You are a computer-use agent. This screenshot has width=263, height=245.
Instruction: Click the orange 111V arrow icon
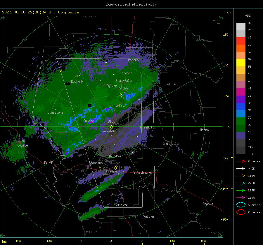(x=241, y=176)
